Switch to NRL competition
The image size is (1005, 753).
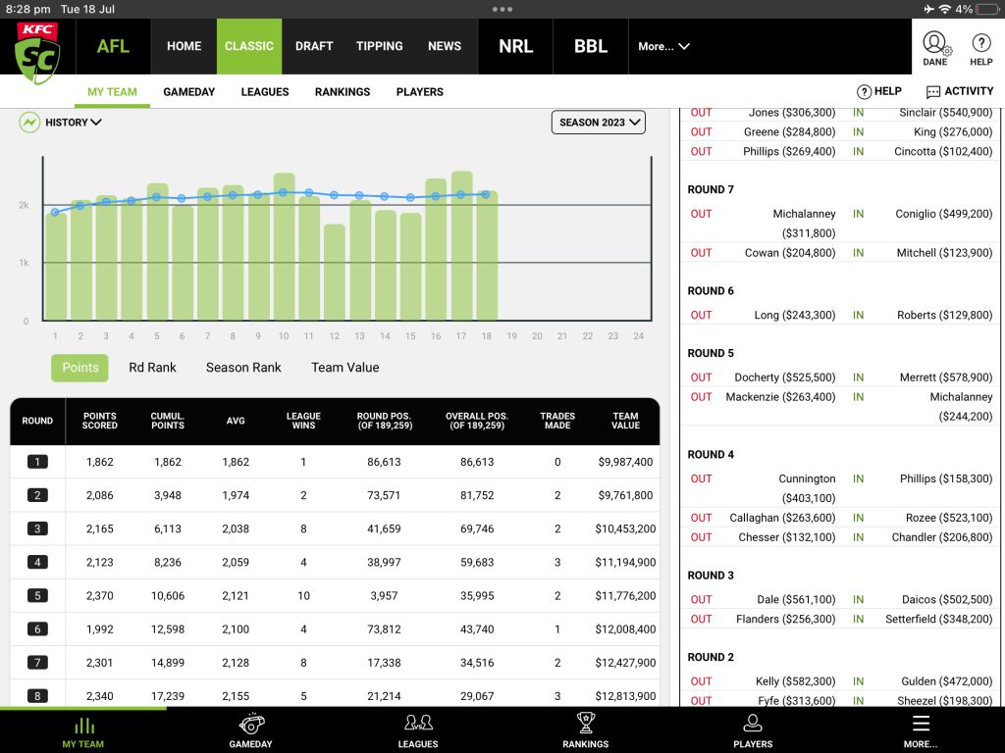coord(516,46)
